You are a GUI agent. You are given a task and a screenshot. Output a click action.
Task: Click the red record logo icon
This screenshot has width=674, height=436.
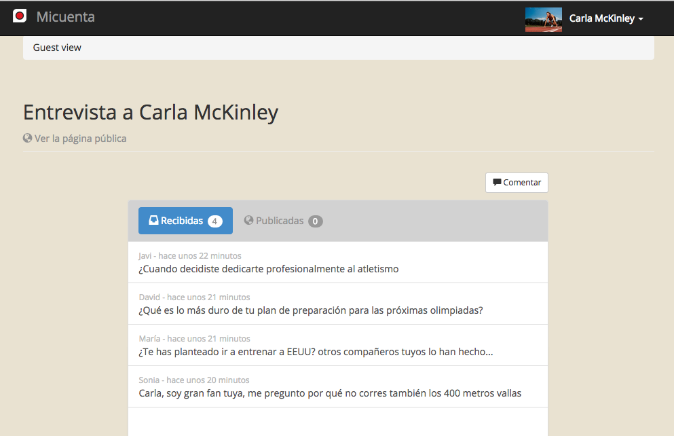[x=19, y=16]
